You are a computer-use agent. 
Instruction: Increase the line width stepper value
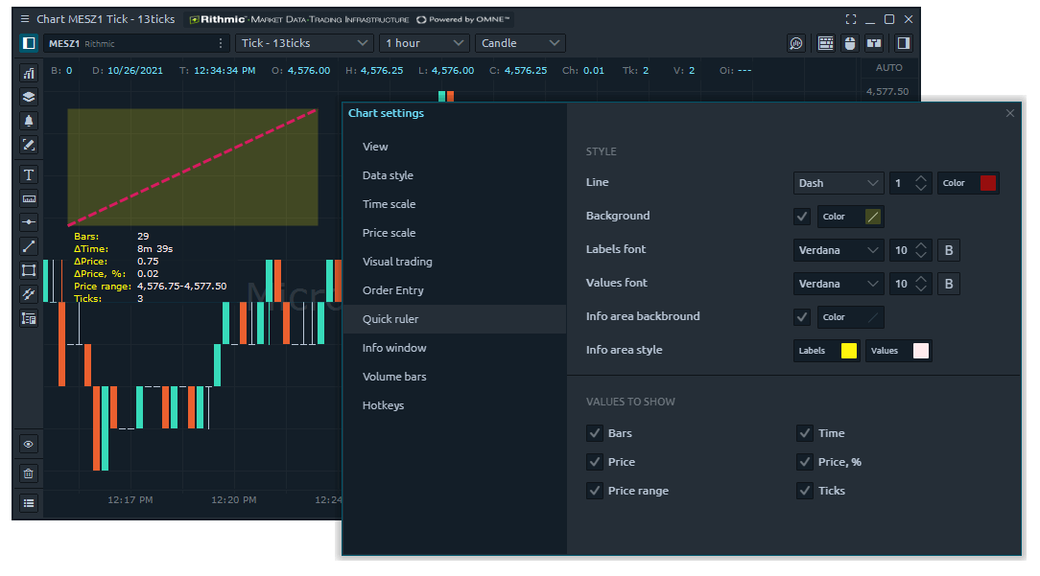coord(921,178)
